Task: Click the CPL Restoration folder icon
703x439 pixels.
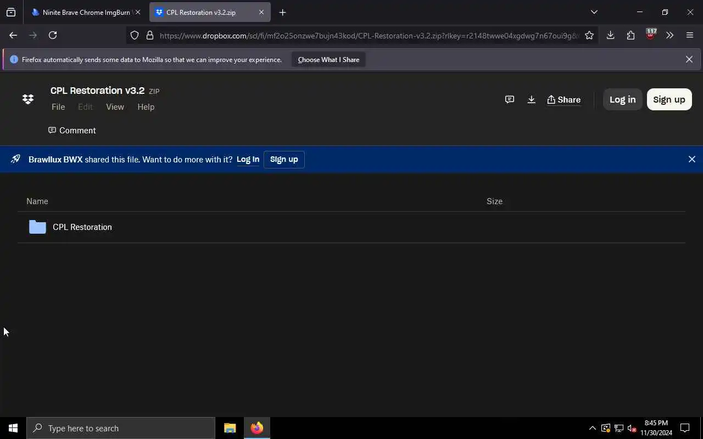Action: 37,227
